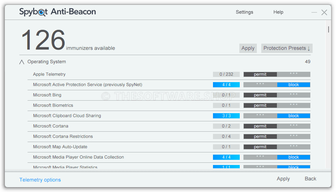Open the Settings menu
Image resolution: width=336 pixels, height=192 pixels.
click(x=245, y=12)
